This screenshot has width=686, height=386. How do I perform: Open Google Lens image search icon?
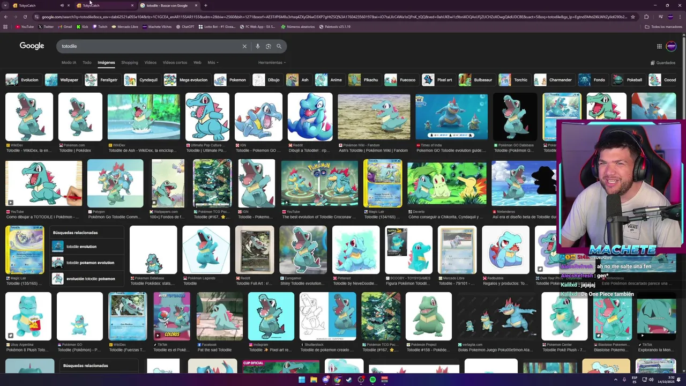click(268, 46)
